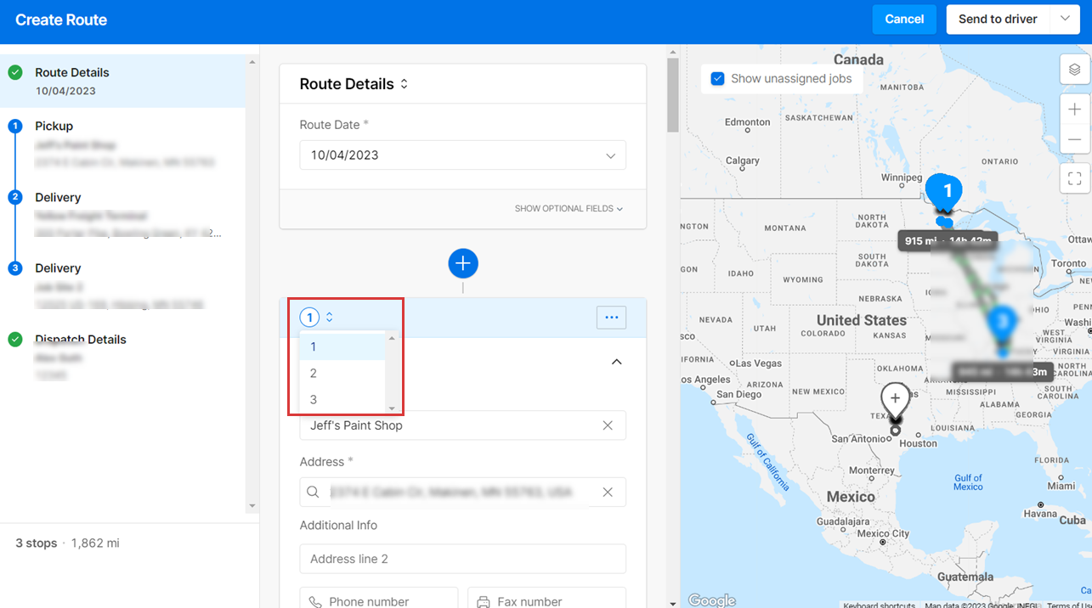Expand Show Optional Fields section

tap(568, 209)
